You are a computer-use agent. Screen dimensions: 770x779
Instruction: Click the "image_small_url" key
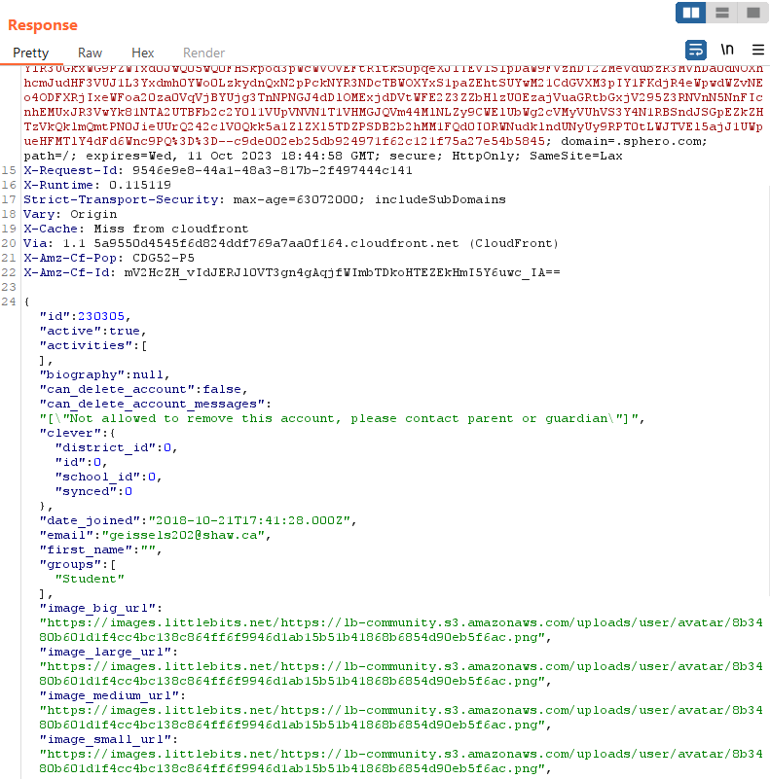105,739
